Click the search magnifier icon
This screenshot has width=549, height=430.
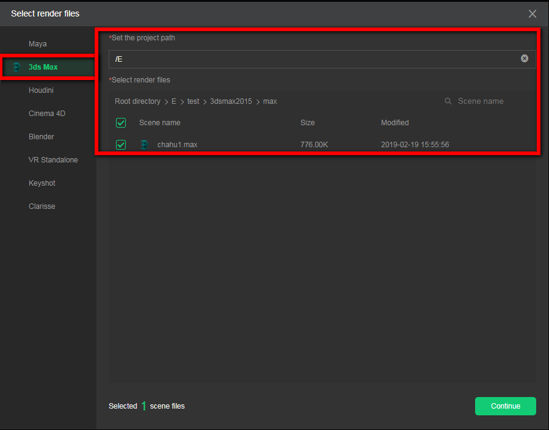(448, 101)
